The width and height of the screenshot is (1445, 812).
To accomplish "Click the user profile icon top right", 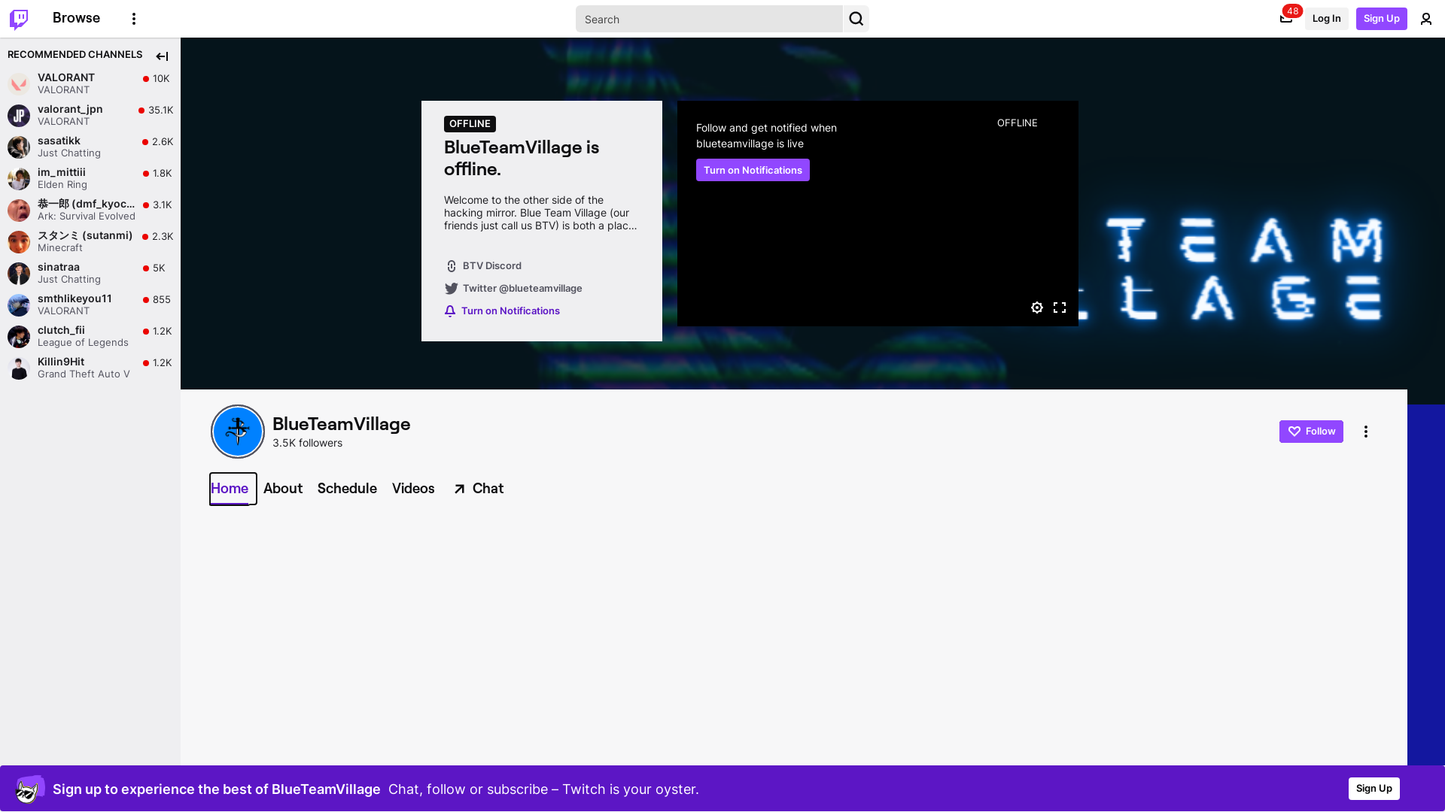I will pos(1426,19).
